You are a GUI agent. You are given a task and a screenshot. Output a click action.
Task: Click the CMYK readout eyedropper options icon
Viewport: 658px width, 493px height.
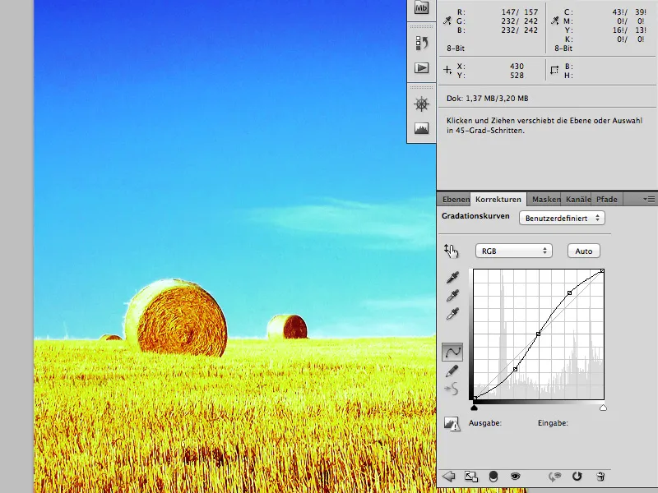click(x=554, y=21)
